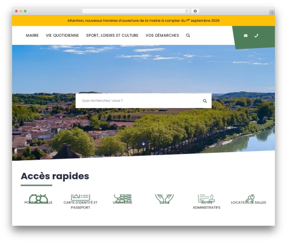Open the Actes administratifs icon
Image resolution: width=287 pixels, height=243 pixels.
pyautogui.click(x=207, y=198)
